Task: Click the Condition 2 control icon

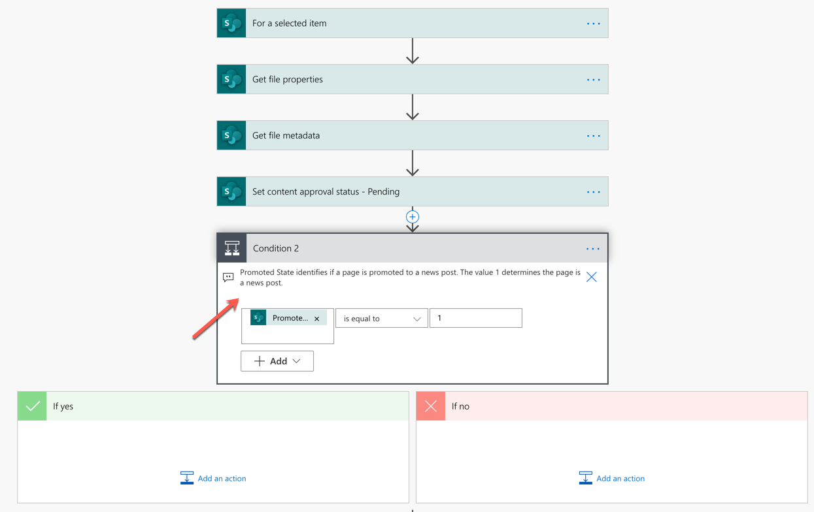Action: [232, 248]
